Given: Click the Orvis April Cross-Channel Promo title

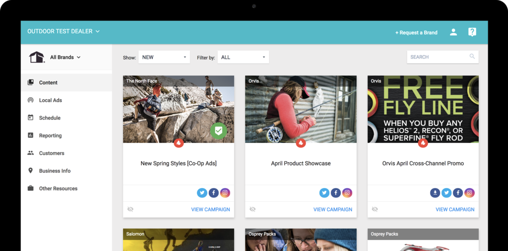Looking at the screenshot, I should (423, 164).
